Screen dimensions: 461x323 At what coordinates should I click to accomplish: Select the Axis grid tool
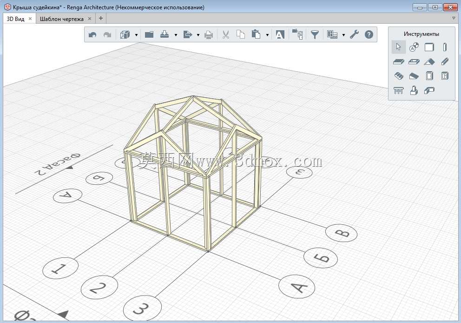pyautogui.click(x=414, y=47)
